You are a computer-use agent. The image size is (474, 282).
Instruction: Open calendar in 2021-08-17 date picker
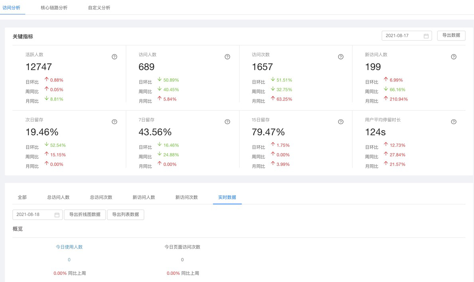[x=426, y=36]
